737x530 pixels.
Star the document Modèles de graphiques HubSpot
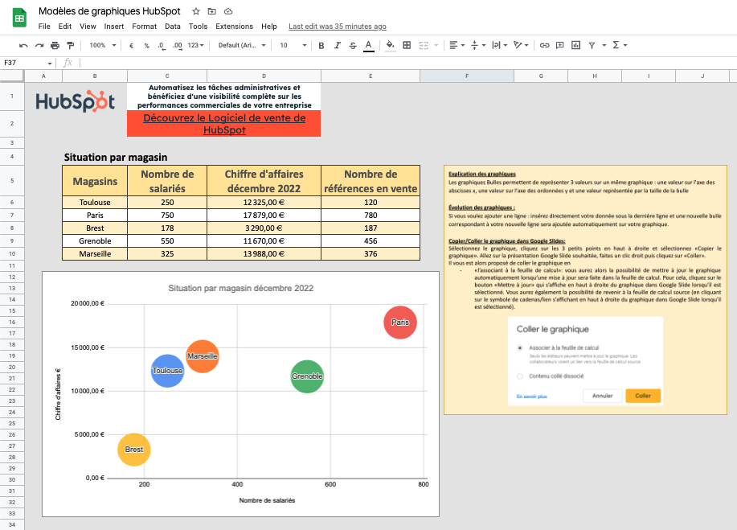coord(196,11)
